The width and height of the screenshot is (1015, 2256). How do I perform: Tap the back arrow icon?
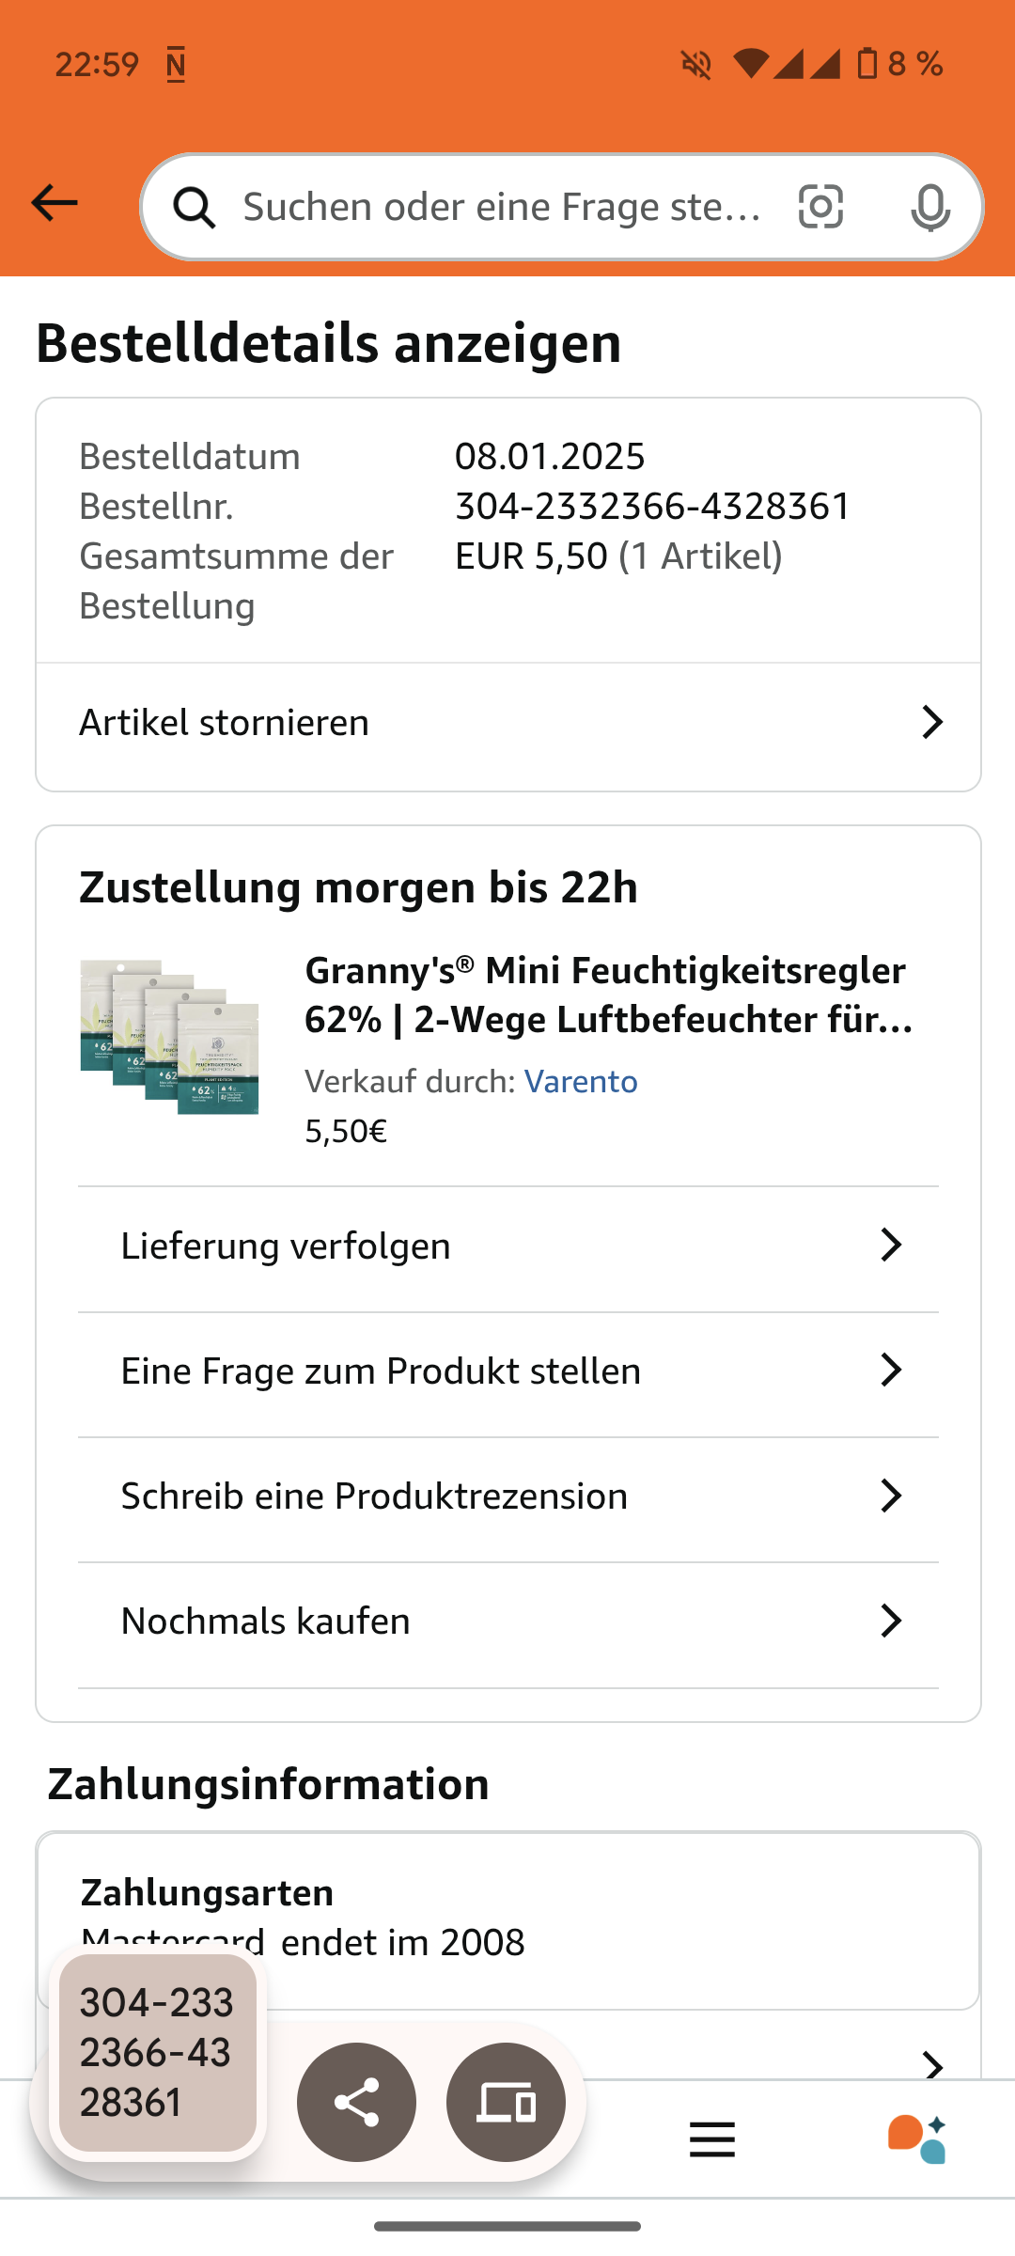click(x=55, y=203)
